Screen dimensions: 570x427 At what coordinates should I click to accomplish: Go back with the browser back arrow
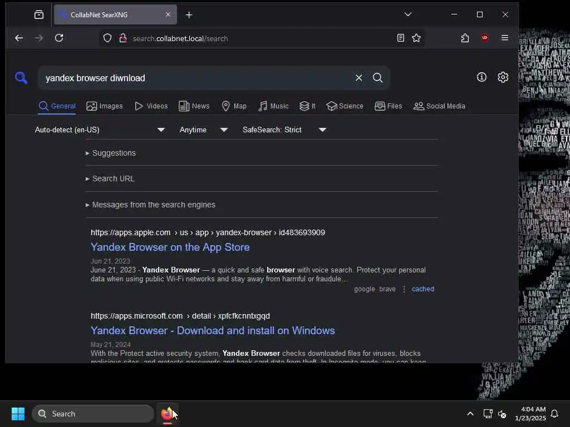[19, 38]
